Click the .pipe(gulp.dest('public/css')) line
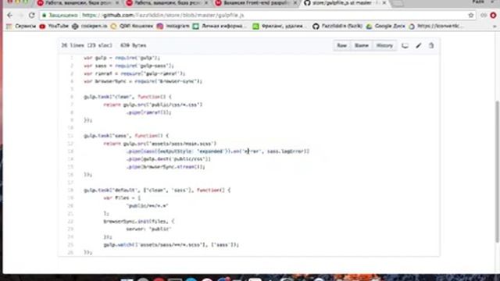Viewport: 500px width, 281px height. (x=169, y=159)
